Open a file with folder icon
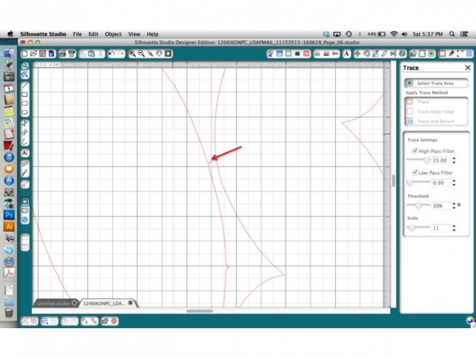 (33, 54)
